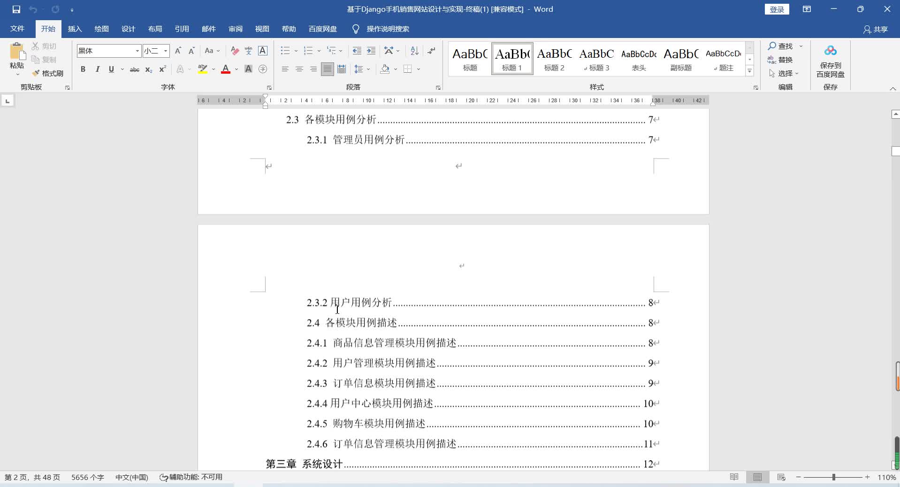This screenshot has height=487, width=900.
Task: Show paragraph marks with the editing marks icon
Action: [430, 51]
